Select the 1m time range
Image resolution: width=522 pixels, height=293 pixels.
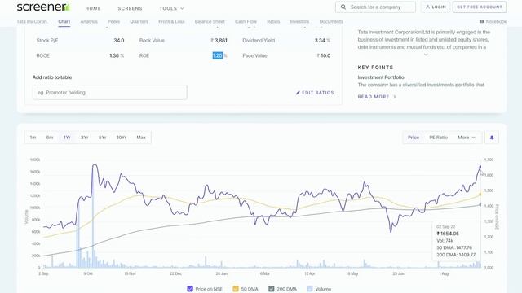tap(33, 138)
